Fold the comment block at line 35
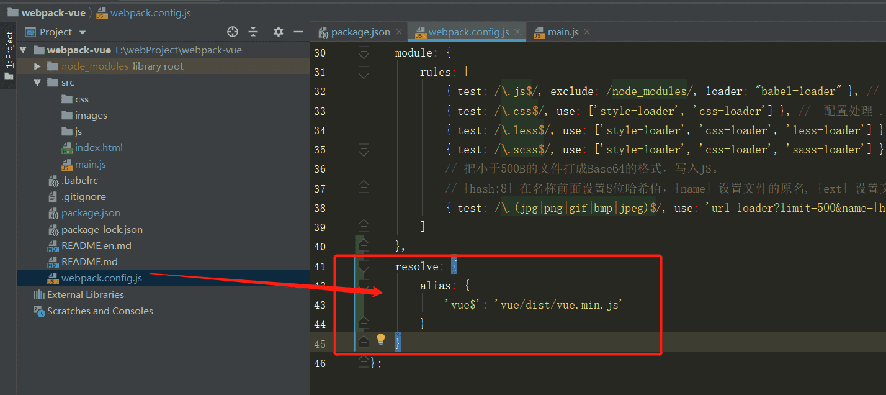 pyautogui.click(x=364, y=150)
